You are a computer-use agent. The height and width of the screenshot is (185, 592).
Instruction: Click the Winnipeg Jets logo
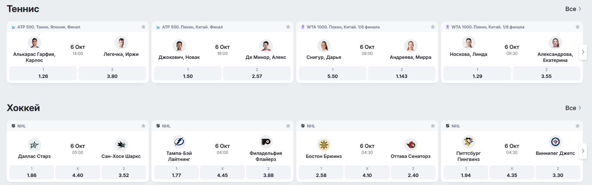pos(555,142)
